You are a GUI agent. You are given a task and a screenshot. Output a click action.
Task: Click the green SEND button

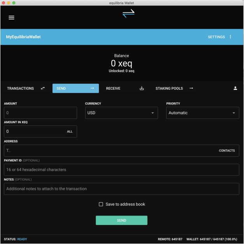tap(121, 220)
